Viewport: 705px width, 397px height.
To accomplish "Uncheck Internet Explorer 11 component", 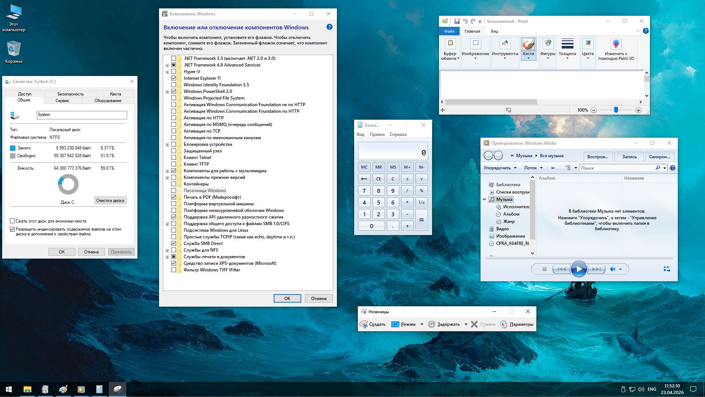I will [173, 78].
